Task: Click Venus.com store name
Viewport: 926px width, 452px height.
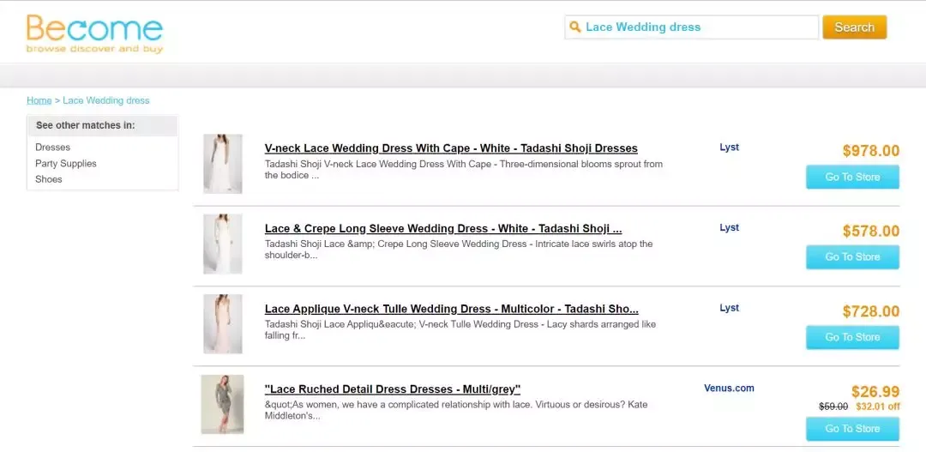Action: click(x=730, y=389)
